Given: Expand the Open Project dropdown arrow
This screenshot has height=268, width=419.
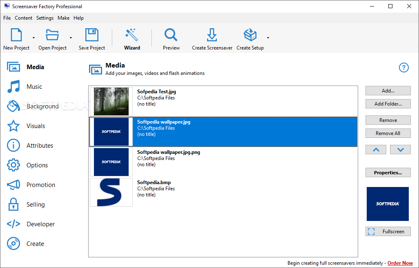Looking at the screenshot, I should coord(71,38).
